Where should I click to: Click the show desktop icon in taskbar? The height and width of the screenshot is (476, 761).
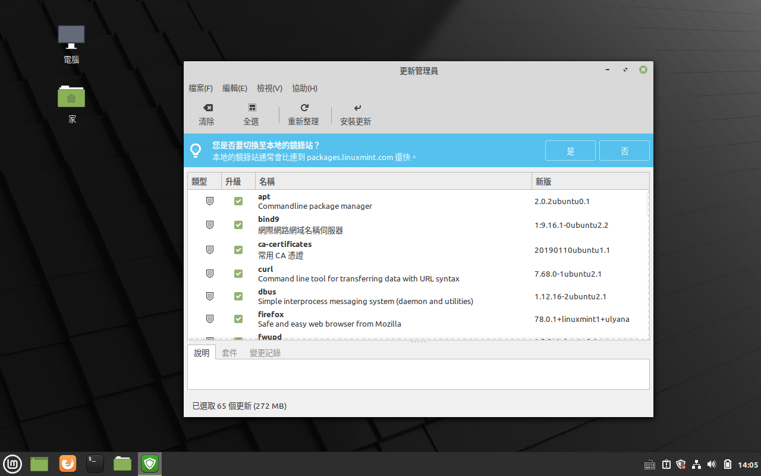coord(39,464)
